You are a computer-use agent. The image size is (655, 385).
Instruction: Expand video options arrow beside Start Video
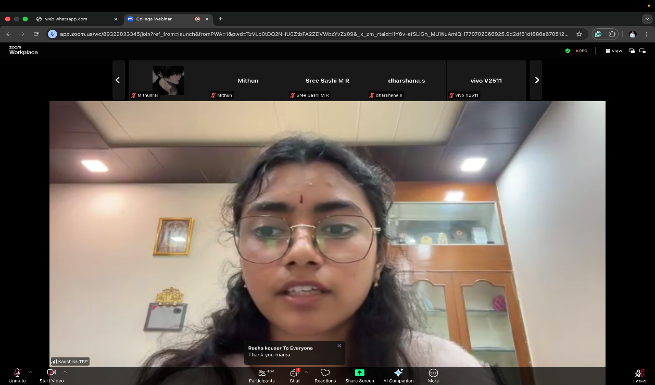coord(65,372)
